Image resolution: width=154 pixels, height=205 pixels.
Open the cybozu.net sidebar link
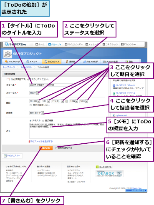[121, 115]
